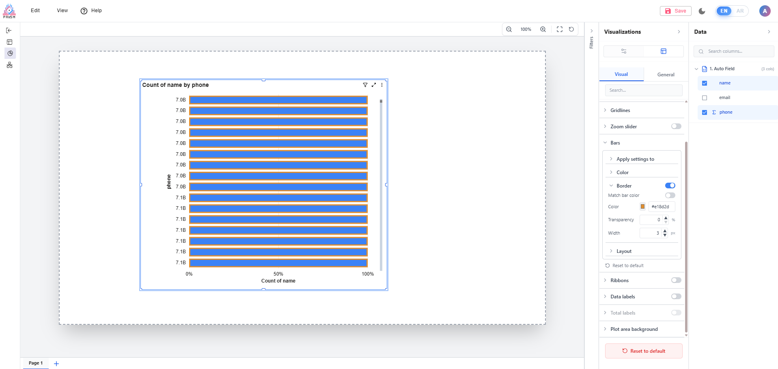Open chart's three-dot options menu
This screenshot has height=369, width=778.
(381, 85)
